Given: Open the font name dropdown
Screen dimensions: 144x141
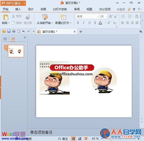Looking at the screenshot, I should pyautogui.click(x=98, y=16).
